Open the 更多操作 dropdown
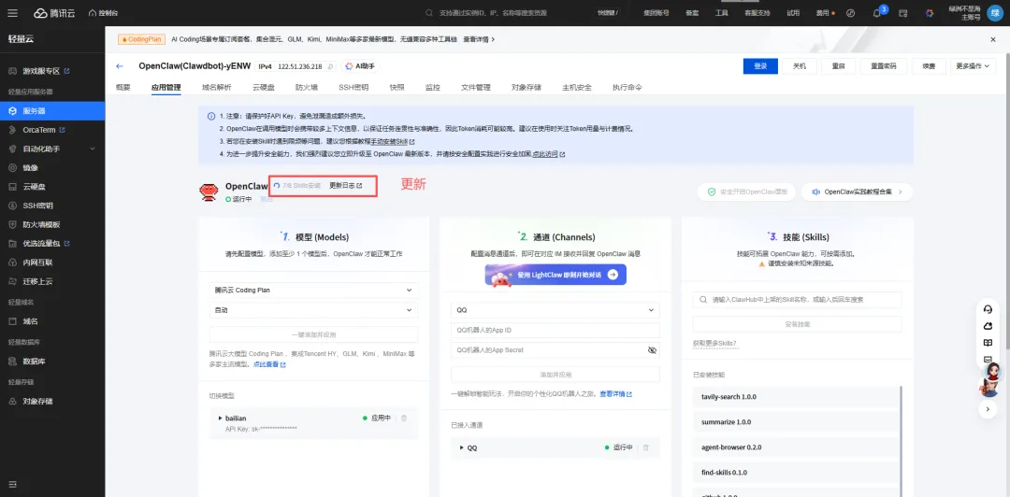Screen dimensions: 1010x497 [973, 66]
